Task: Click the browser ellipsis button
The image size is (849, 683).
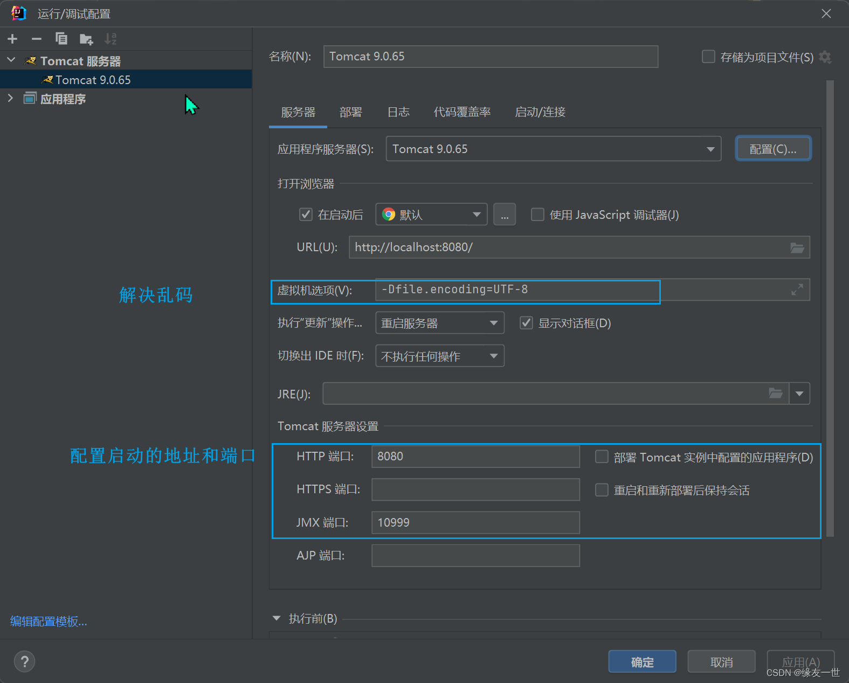Action: click(x=505, y=215)
